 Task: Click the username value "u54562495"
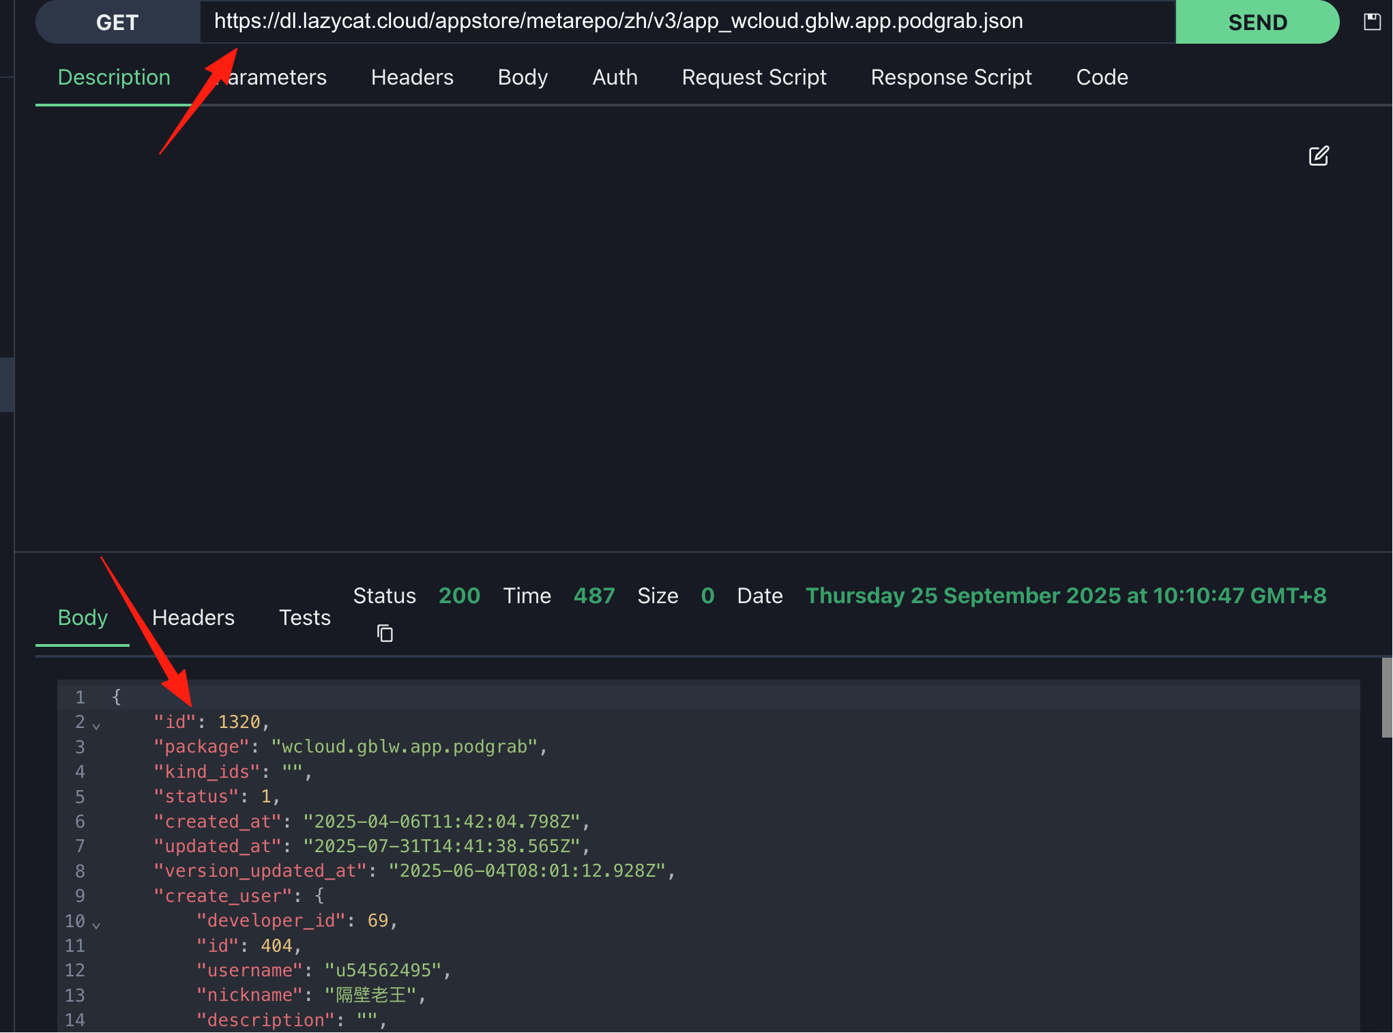click(383, 970)
